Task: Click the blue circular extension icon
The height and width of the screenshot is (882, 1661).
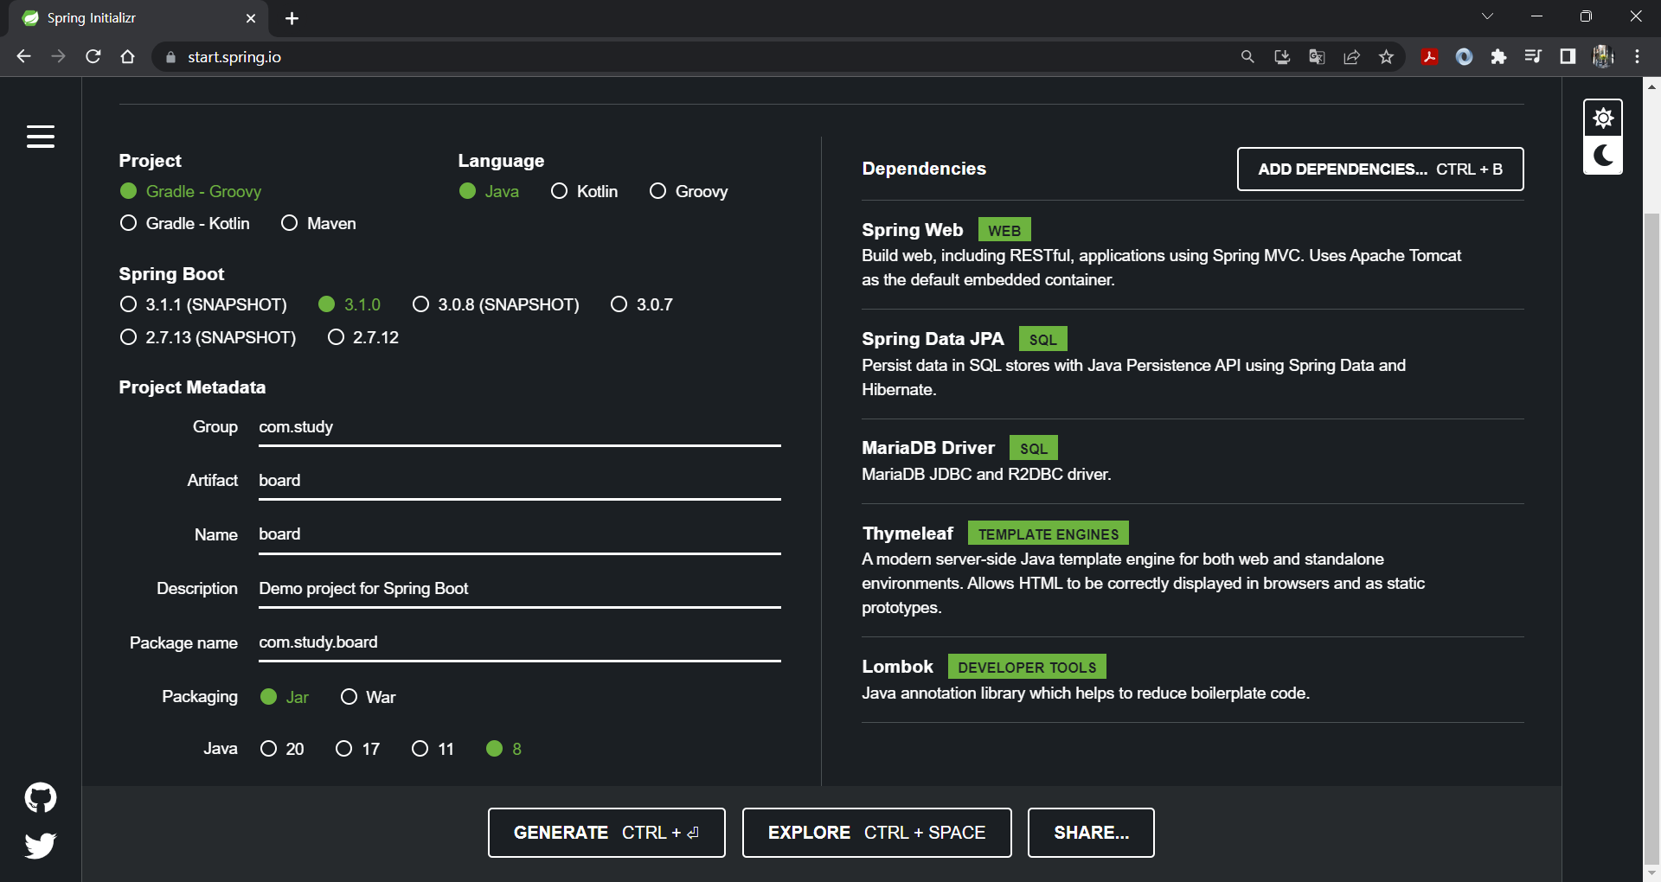Action: coord(1464,56)
